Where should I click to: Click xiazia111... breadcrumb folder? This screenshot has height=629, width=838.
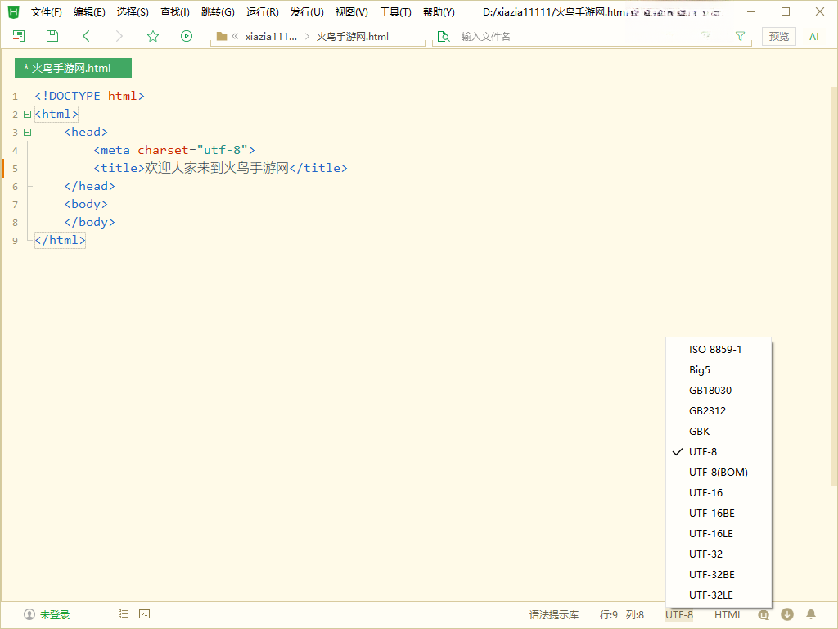pos(271,36)
